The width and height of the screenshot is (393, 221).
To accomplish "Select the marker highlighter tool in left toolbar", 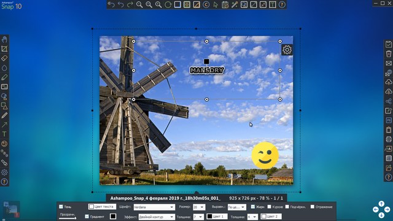I will (4, 77).
